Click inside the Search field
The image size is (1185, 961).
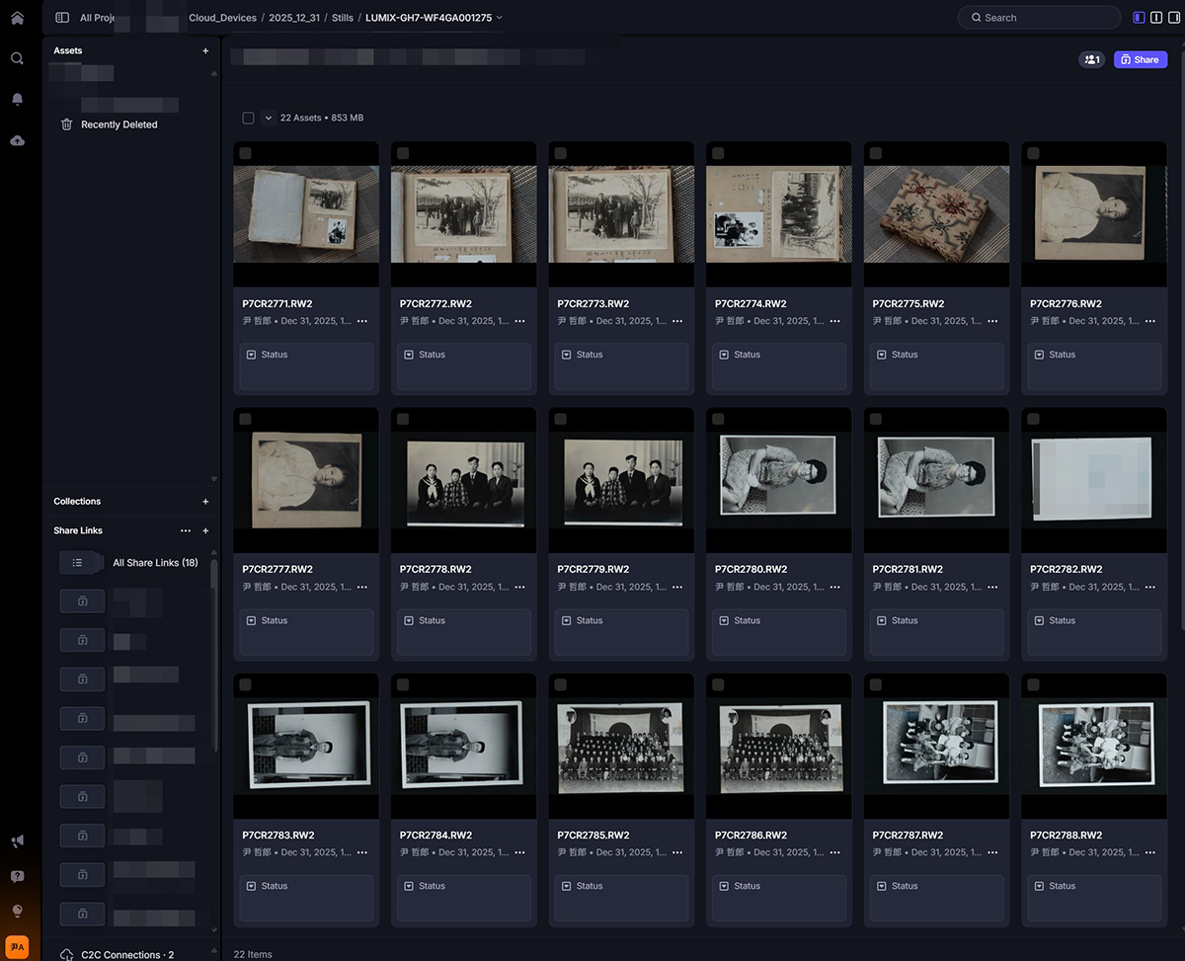pyautogui.click(x=1037, y=18)
